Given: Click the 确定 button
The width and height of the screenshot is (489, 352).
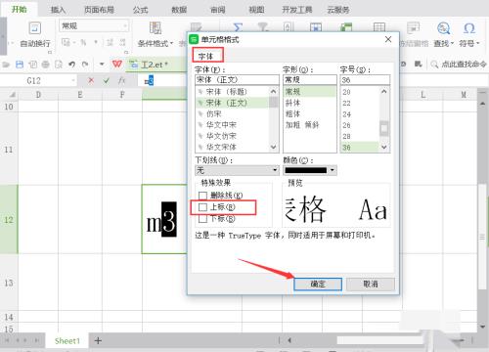Looking at the screenshot, I should 318,284.
